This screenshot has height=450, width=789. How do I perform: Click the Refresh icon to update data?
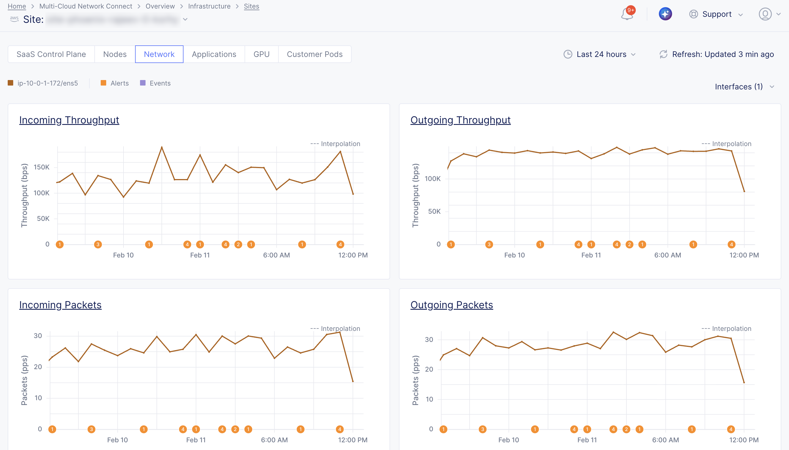[x=663, y=54]
